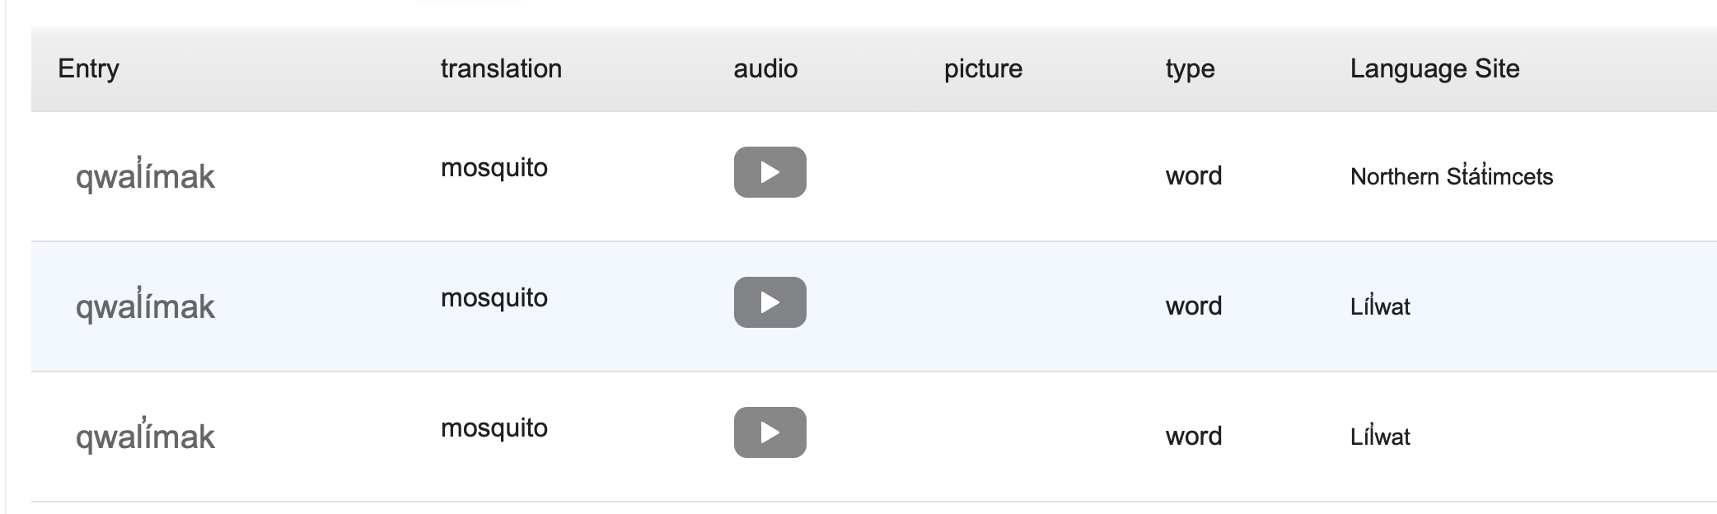Open the qwal'ímak entry in the first row
1717x514 pixels.
tap(145, 176)
